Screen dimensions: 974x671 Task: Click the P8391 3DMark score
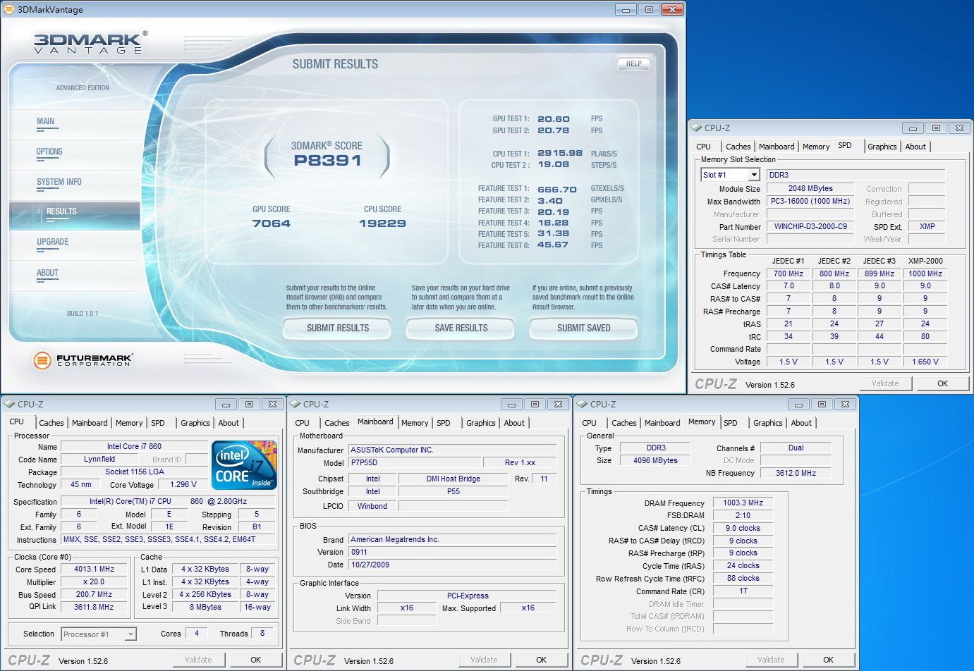point(328,161)
